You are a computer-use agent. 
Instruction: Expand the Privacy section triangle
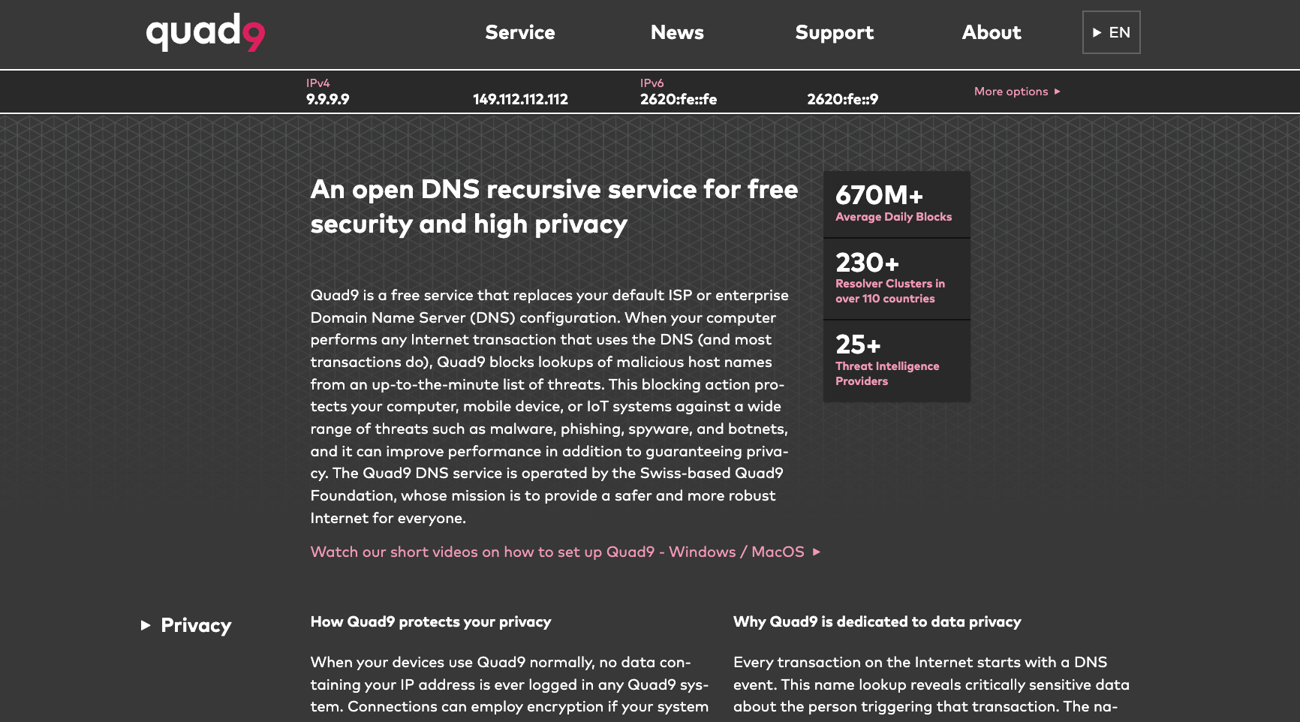pyautogui.click(x=146, y=625)
